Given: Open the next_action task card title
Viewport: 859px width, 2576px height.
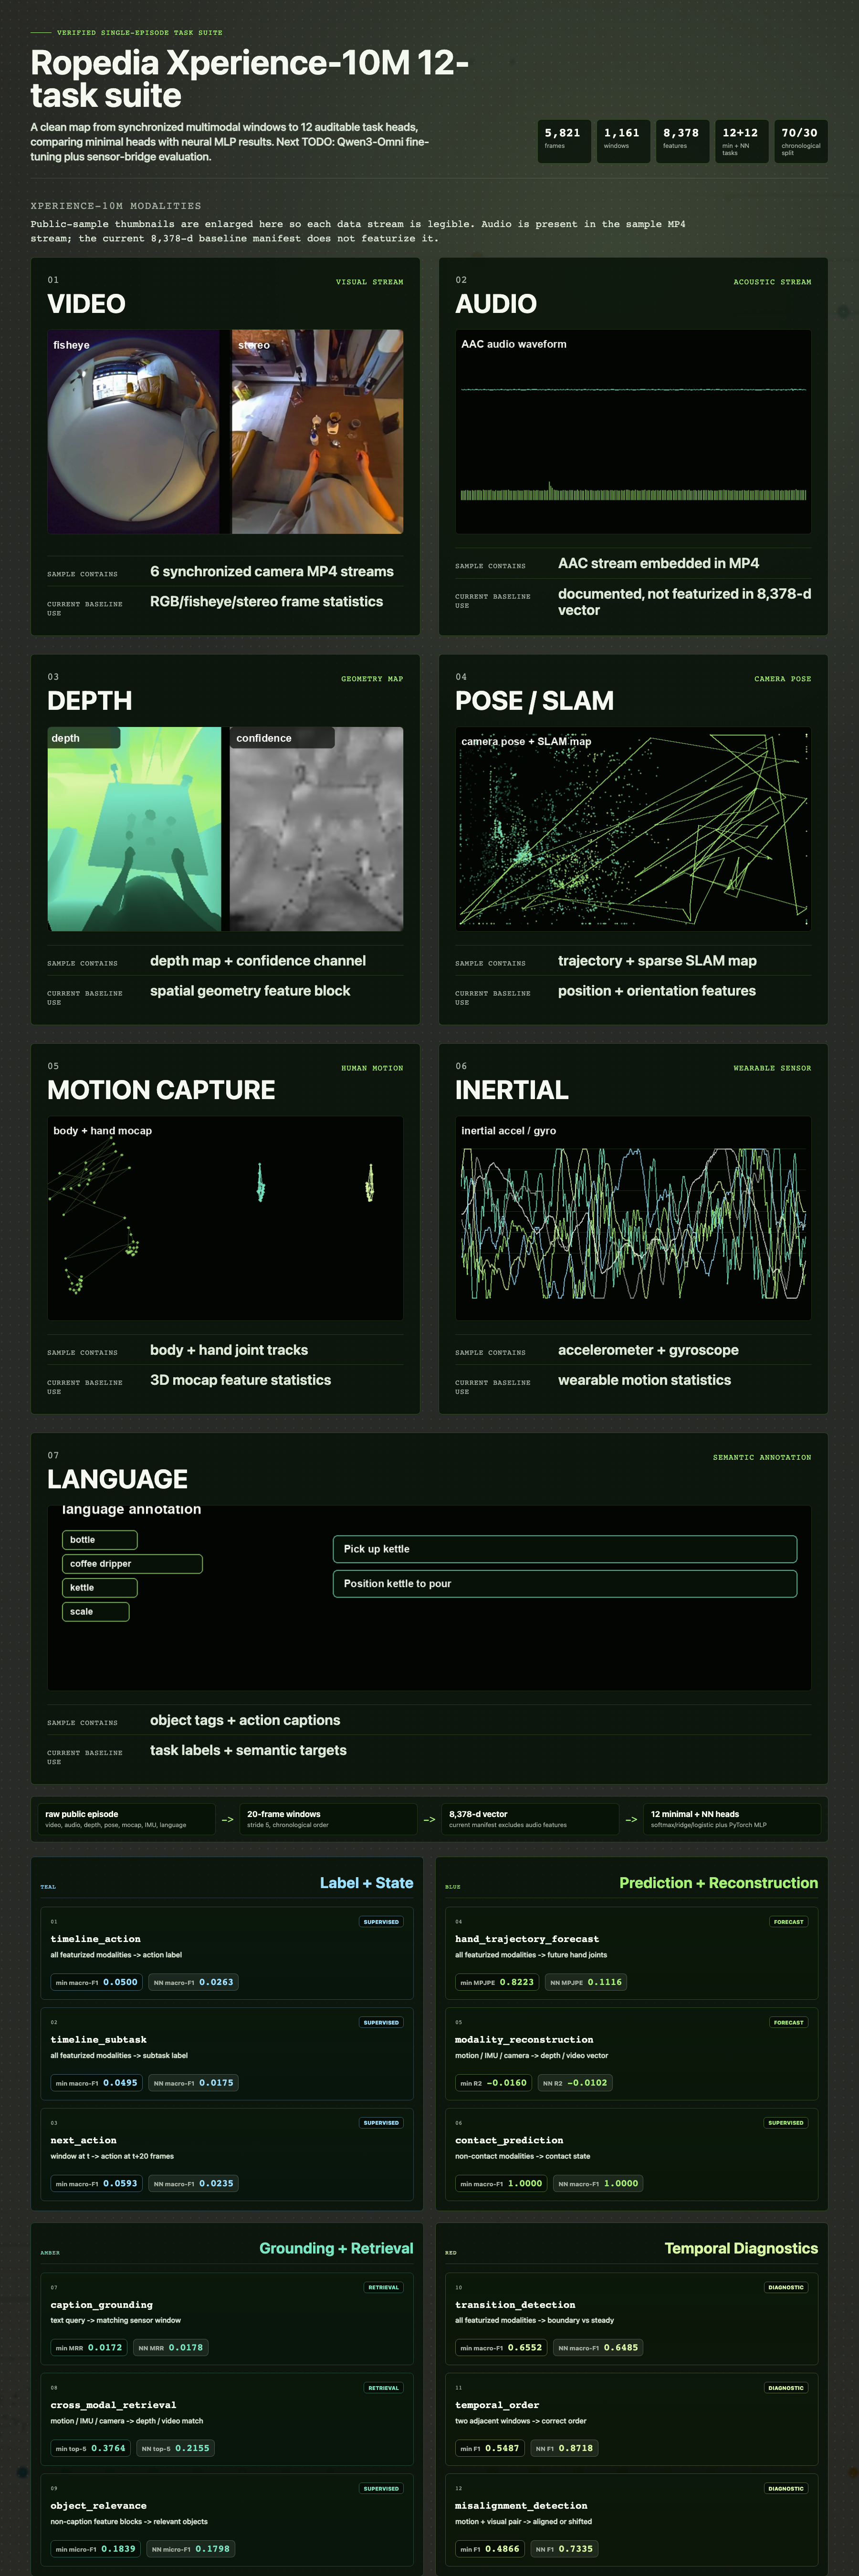Looking at the screenshot, I should point(84,2140).
